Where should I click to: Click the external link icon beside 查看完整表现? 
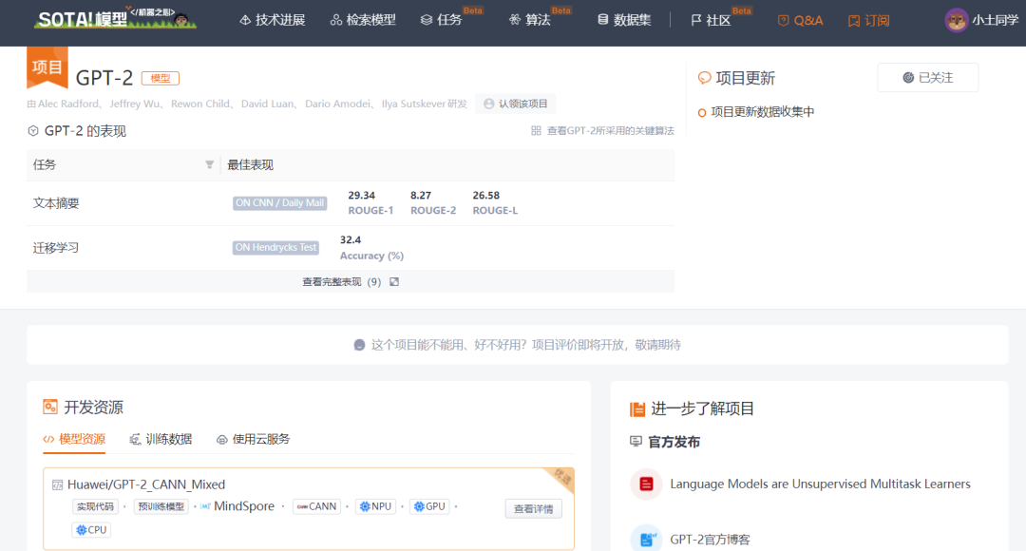(x=393, y=281)
